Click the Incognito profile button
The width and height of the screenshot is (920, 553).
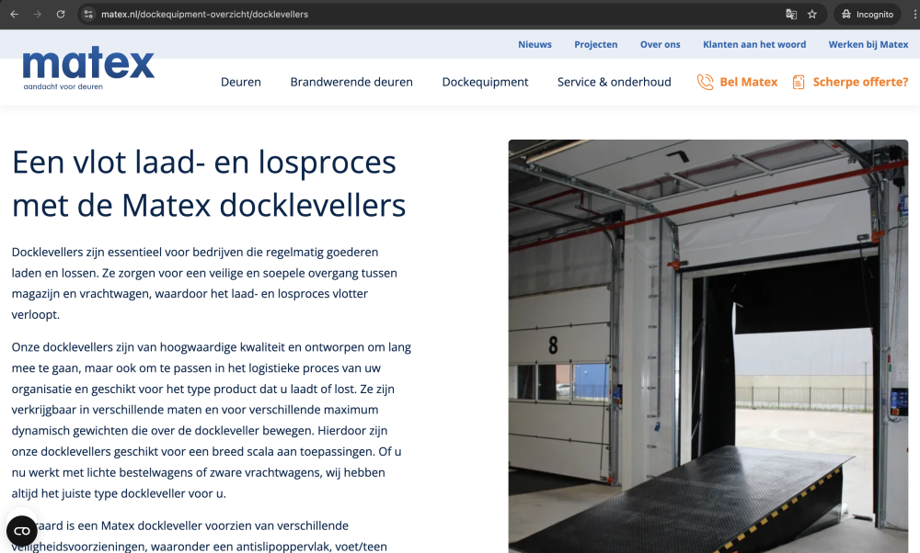(x=867, y=15)
